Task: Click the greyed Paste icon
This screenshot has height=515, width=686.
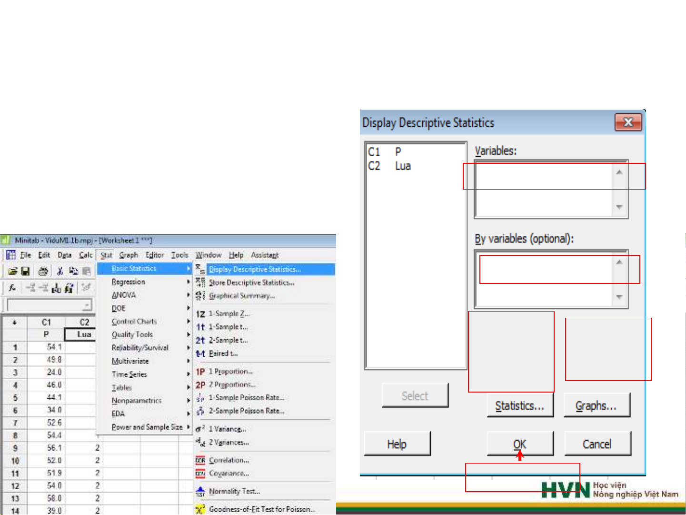Action: click(x=86, y=271)
